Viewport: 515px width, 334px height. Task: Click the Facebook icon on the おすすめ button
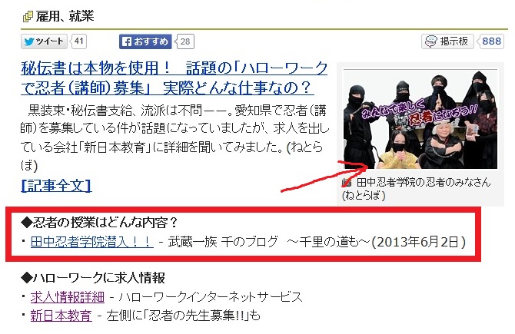pyautogui.click(x=127, y=41)
